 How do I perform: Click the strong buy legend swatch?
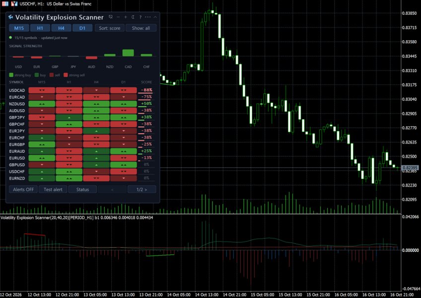click(x=11, y=75)
